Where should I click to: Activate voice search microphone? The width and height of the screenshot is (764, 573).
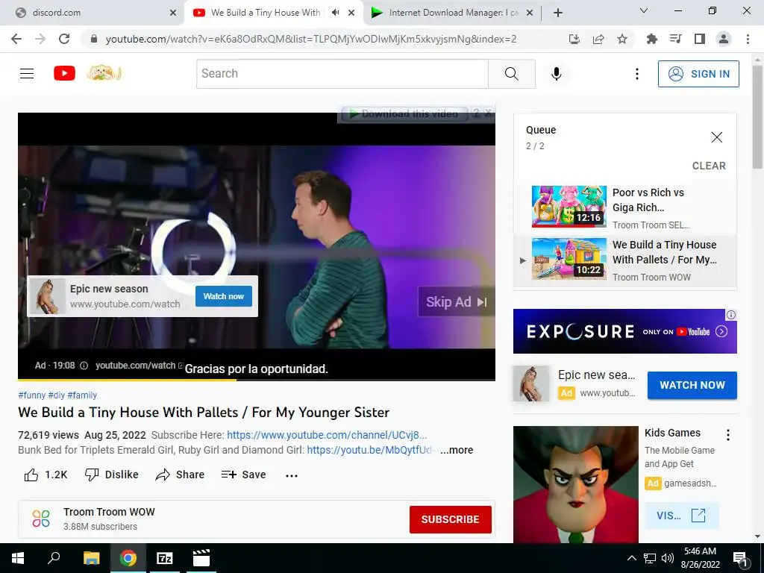[x=557, y=74]
